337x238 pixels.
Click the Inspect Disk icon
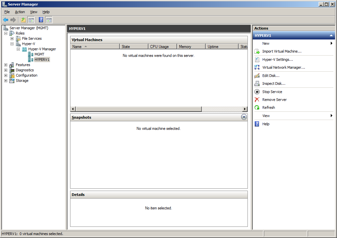click(257, 83)
